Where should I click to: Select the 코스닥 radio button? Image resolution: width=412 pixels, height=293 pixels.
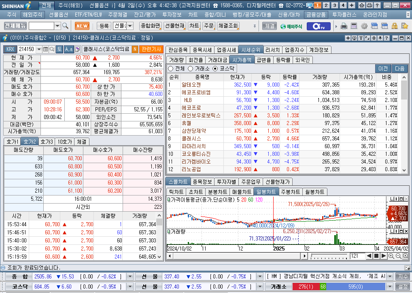click(x=215, y=68)
